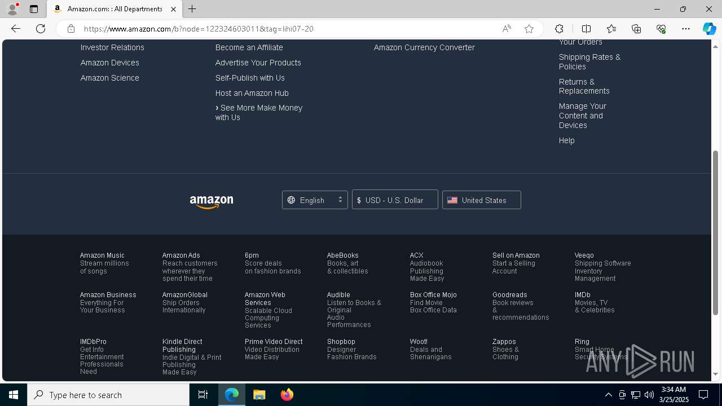
Task: Open the footer Help link
Action: pos(566,140)
